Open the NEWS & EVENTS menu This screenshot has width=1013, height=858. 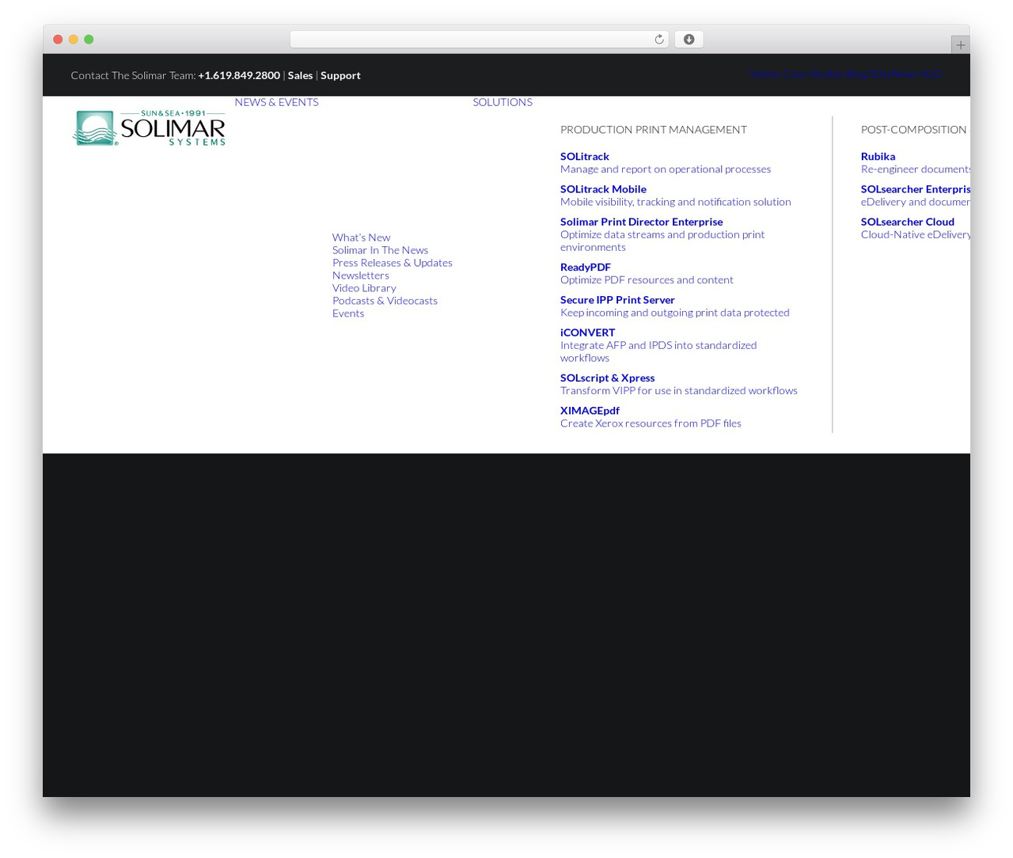coord(276,102)
